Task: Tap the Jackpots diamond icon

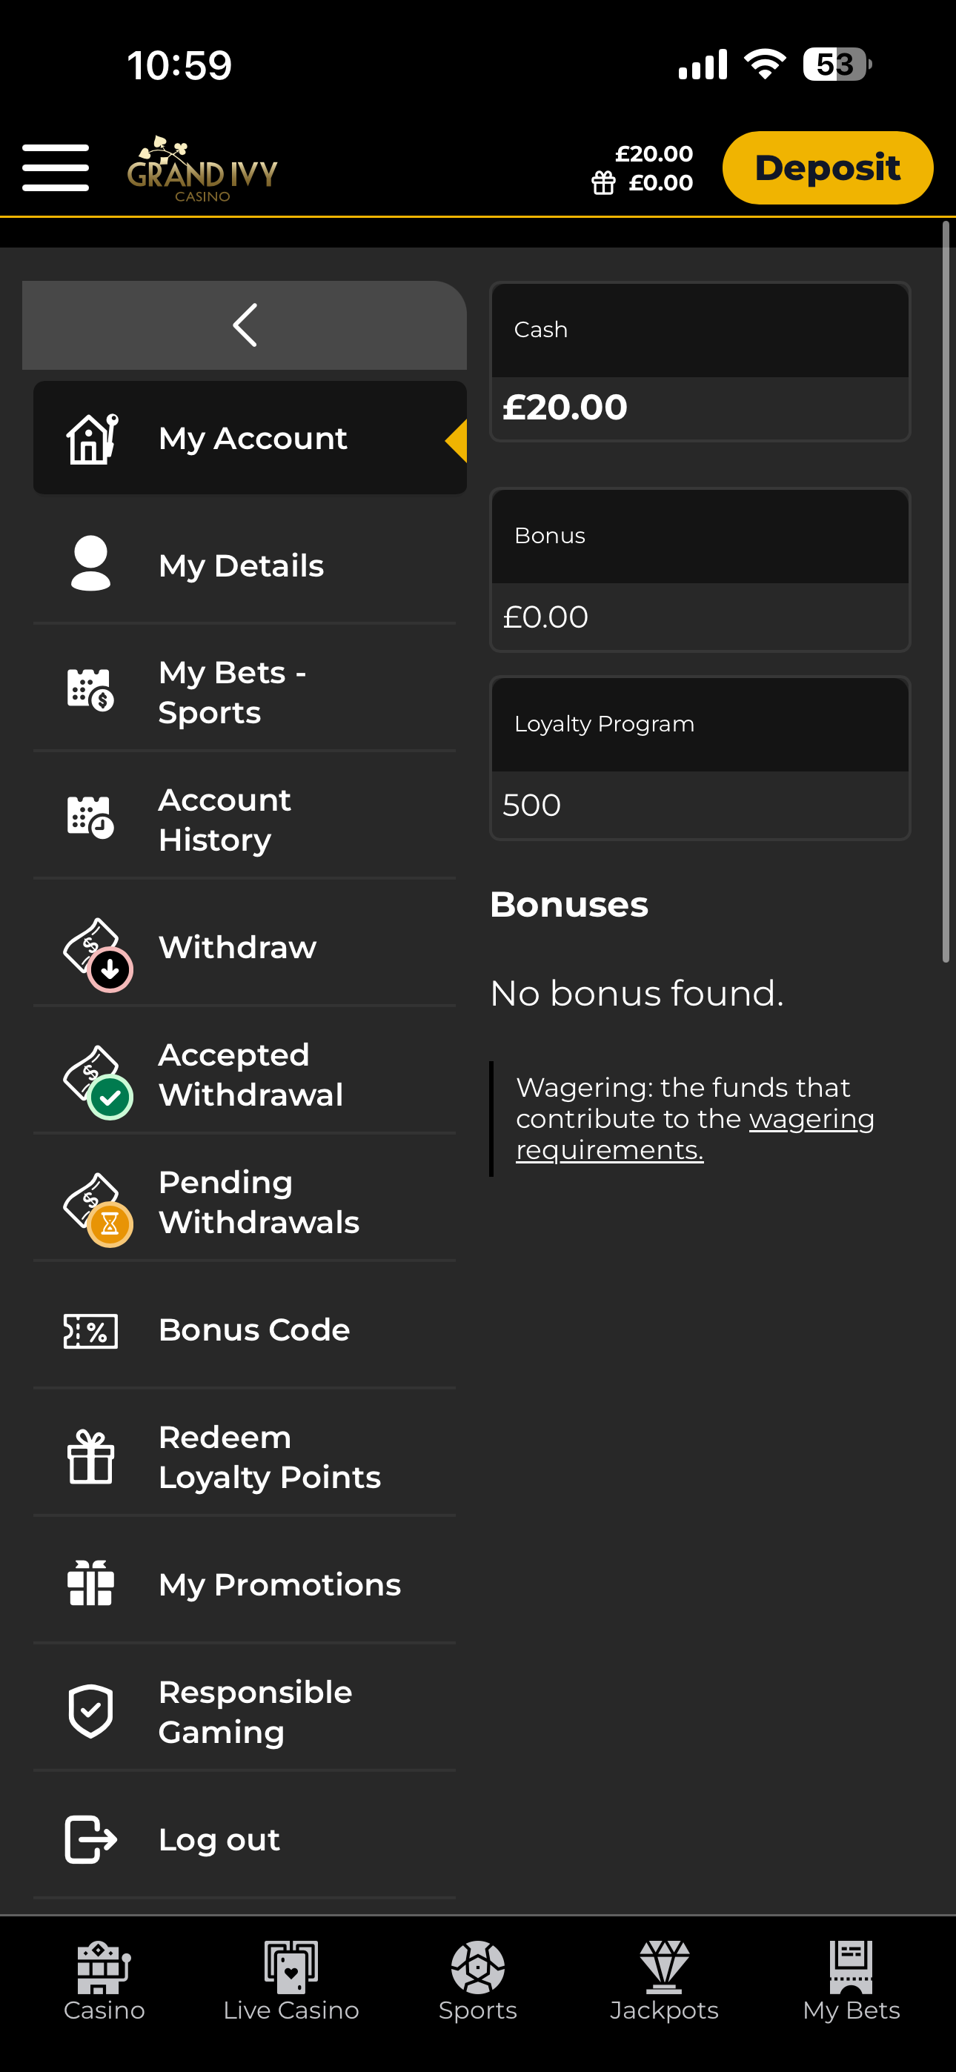Action: (664, 1968)
